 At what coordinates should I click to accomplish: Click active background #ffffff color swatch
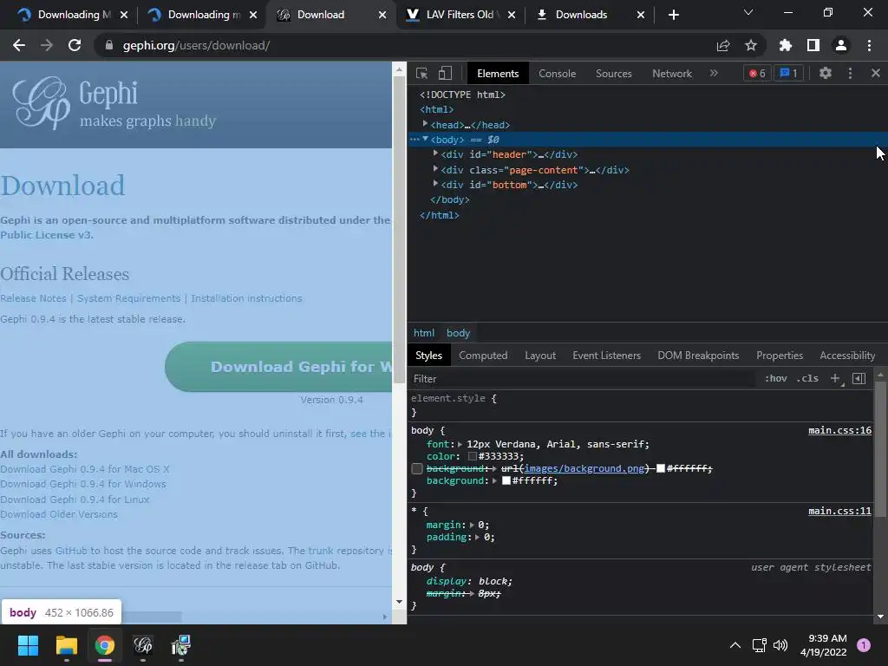(506, 480)
